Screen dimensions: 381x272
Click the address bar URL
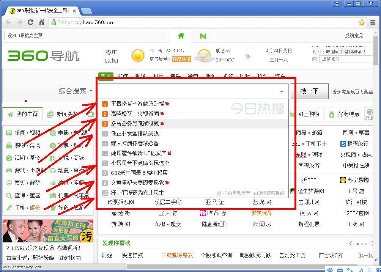point(85,23)
